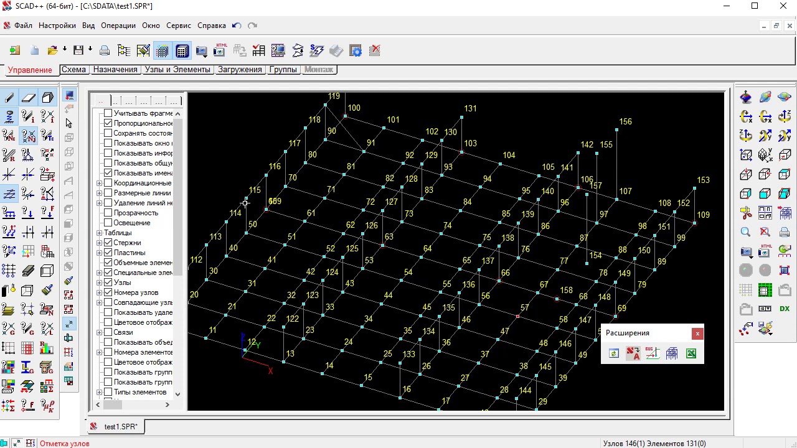Screen dimensions: 797x448
Task: Toggle the Узлы checkbox
Action: [x=108, y=282]
